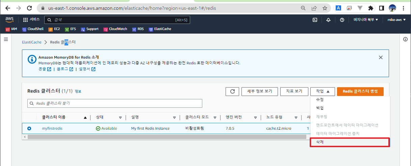Screen dimensions: 411x166
Task: Choose 삭제 to delete the cluster
Action: tap(350, 142)
